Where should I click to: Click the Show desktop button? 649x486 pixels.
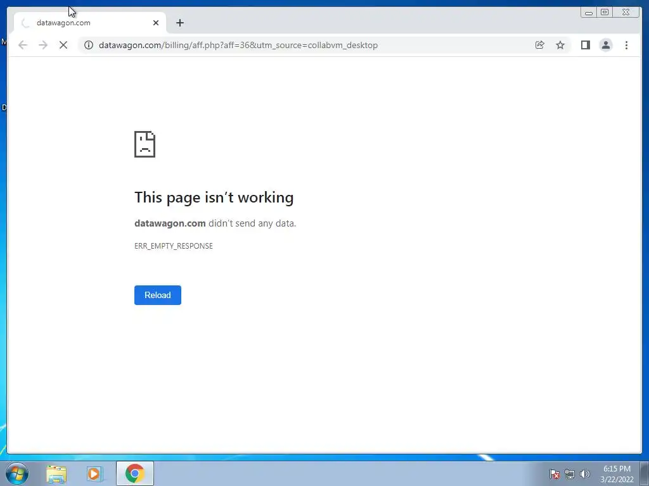645,473
